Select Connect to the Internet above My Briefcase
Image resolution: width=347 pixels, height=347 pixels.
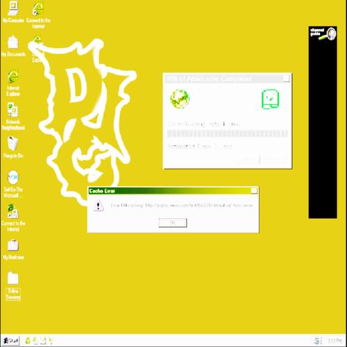click(13, 217)
